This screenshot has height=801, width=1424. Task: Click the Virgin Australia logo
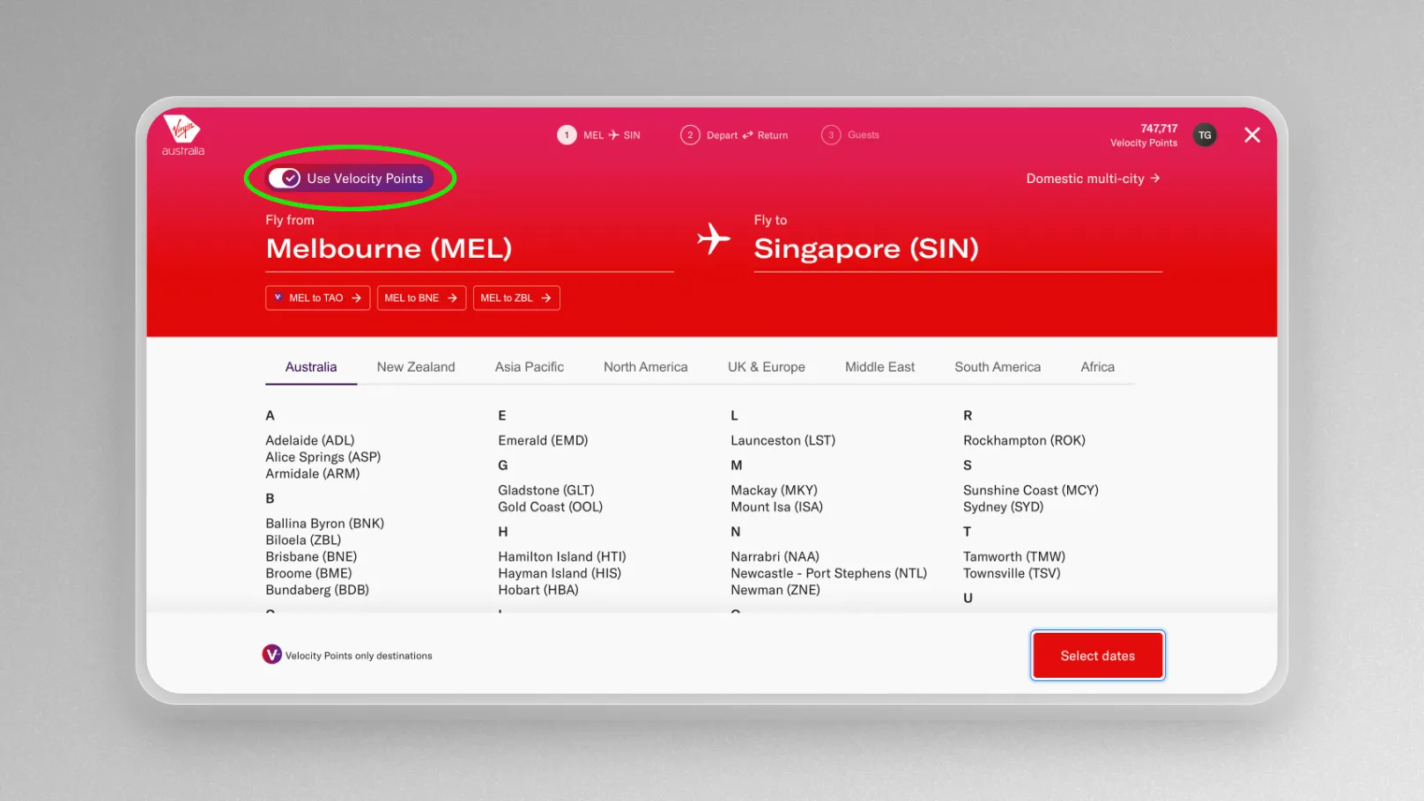click(182, 136)
